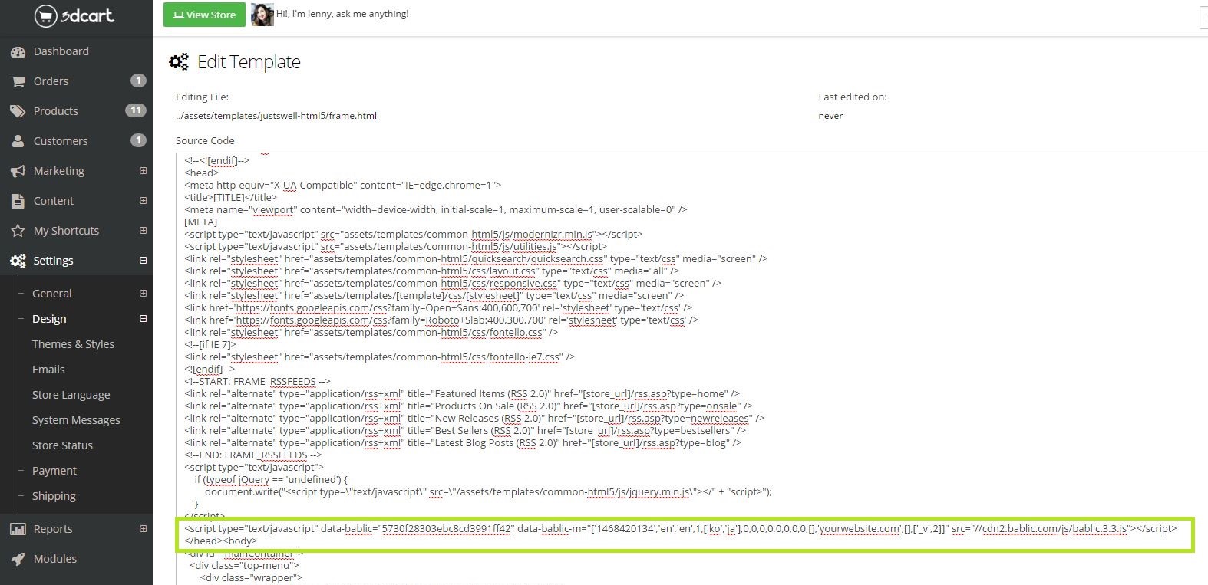Go to Payment settings
The height and width of the screenshot is (585, 1208).
[54, 471]
